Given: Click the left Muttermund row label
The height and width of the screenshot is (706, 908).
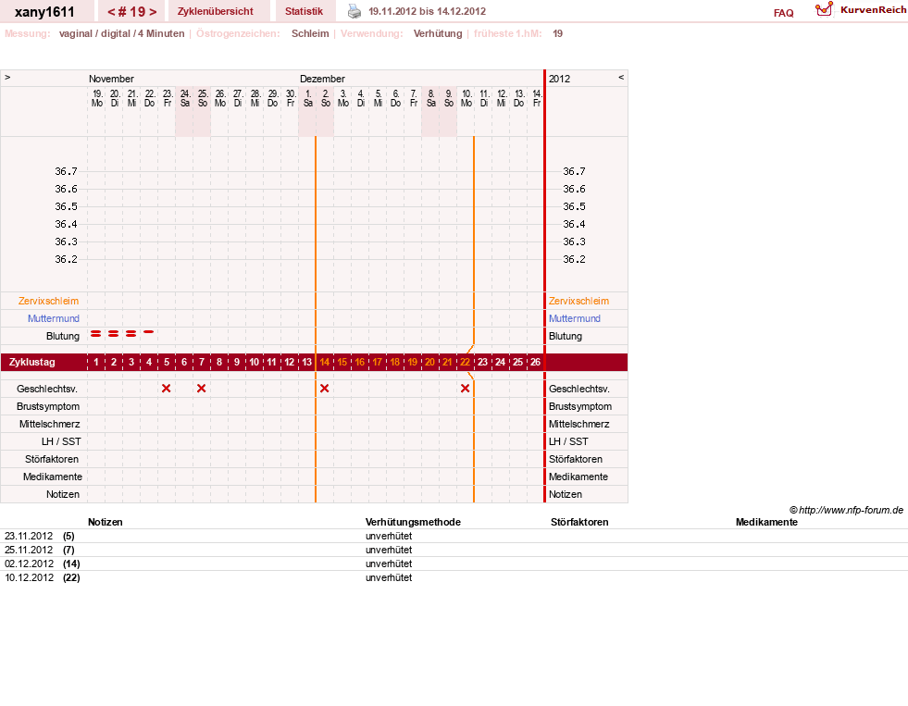Looking at the screenshot, I should pyautogui.click(x=54, y=318).
